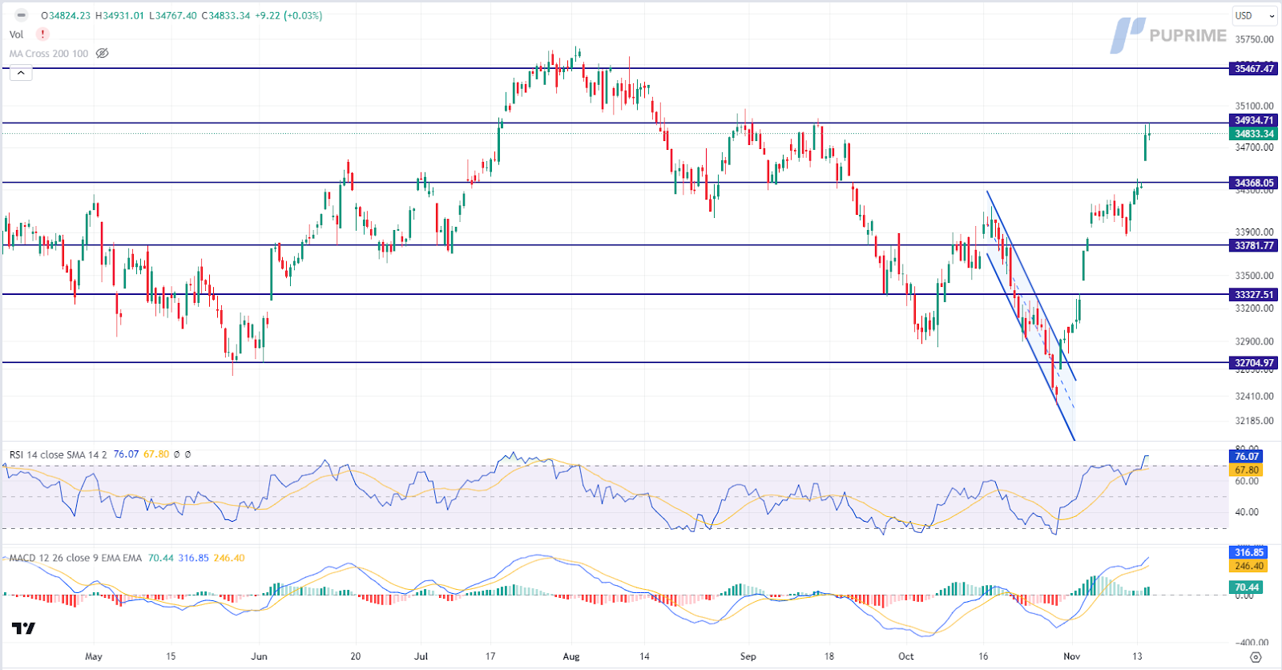The width and height of the screenshot is (1282, 670).
Task: Click the 32185.00 price scale label
Action: tap(1254, 421)
